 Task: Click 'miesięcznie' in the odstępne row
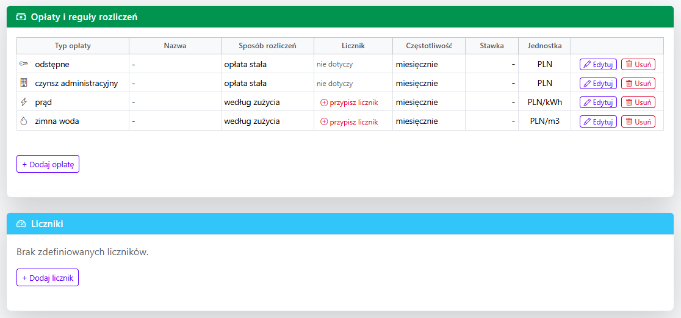point(417,64)
